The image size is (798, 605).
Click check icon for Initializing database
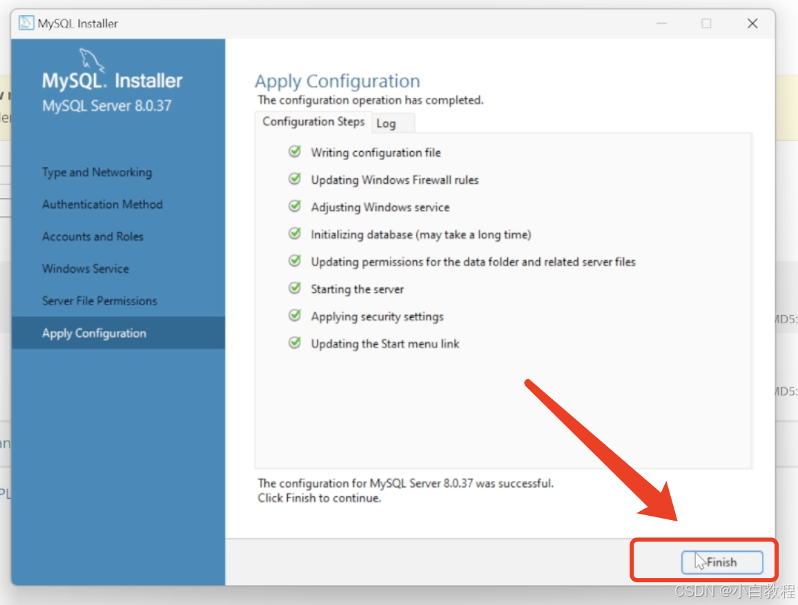[x=295, y=233]
